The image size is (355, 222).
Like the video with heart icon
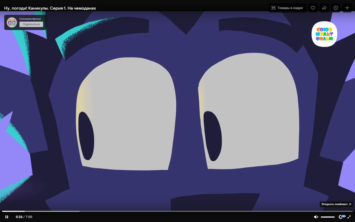click(x=313, y=8)
